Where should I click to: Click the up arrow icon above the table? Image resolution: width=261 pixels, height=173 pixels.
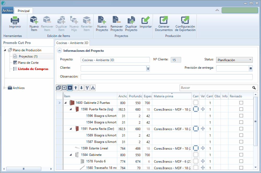pos(76,88)
